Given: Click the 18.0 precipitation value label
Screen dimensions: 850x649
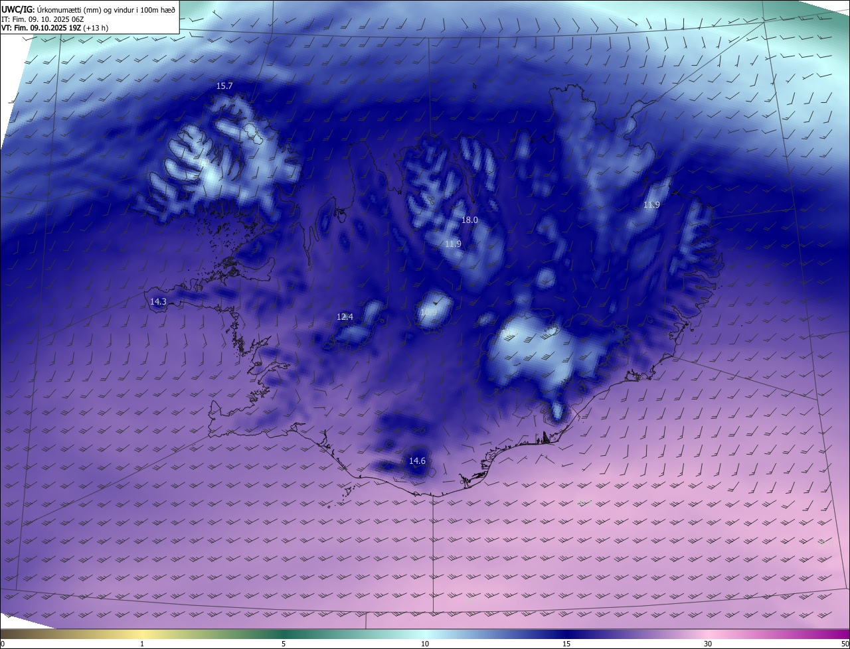Looking at the screenshot, I should pyautogui.click(x=469, y=220).
